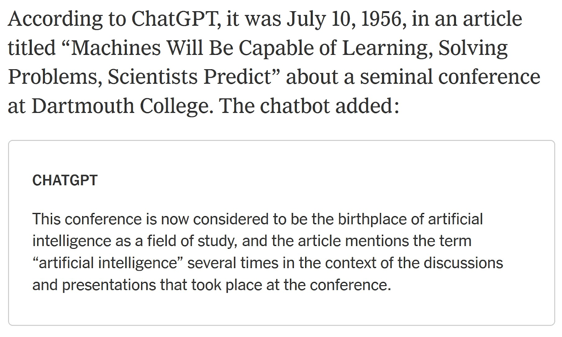The image size is (562, 337).
Task: Click the "CHATGPT" heading in the quote box
Action: coord(65,180)
